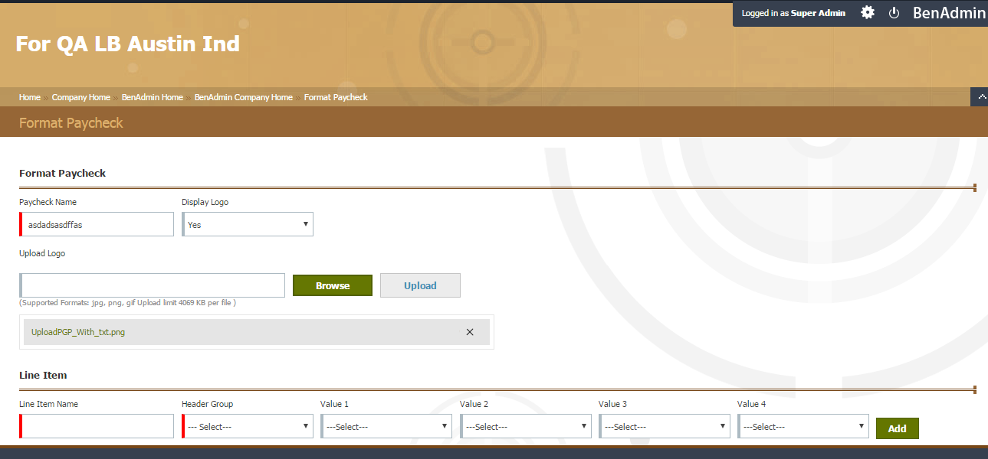Screen dimensions: 988x459
Task: Navigate to Company Home breadcrumb
Action: [x=81, y=97]
